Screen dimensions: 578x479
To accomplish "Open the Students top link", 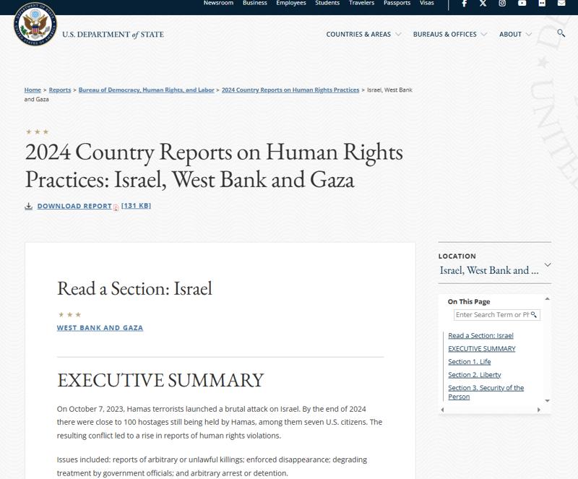I will (x=327, y=3).
